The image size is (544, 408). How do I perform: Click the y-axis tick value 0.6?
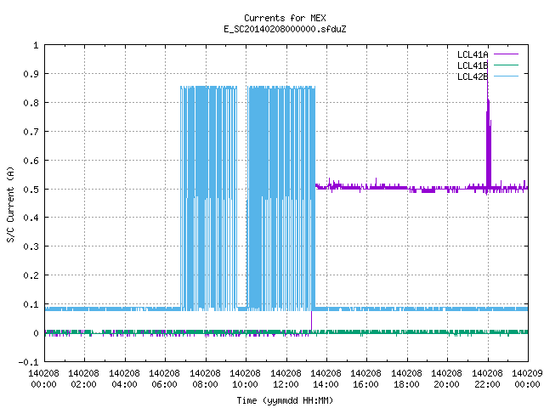pyautogui.click(x=31, y=161)
